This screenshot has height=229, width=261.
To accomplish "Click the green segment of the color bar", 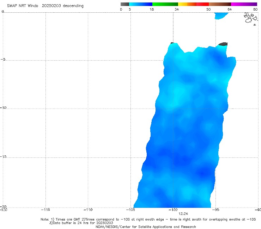I will pos(165,4).
